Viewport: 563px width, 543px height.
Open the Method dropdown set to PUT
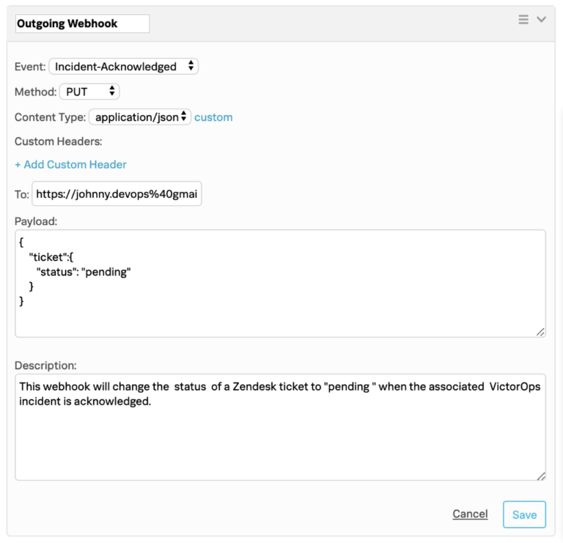point(89,92)
